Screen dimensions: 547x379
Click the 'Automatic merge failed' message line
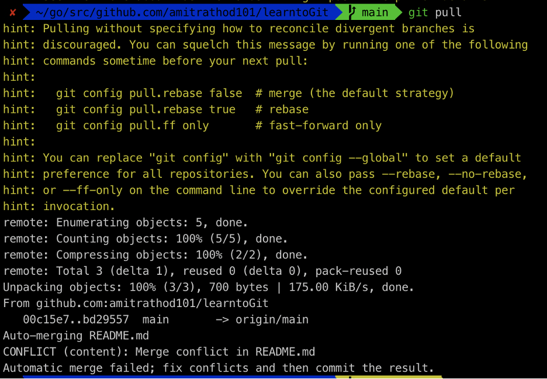coord(219,368)
